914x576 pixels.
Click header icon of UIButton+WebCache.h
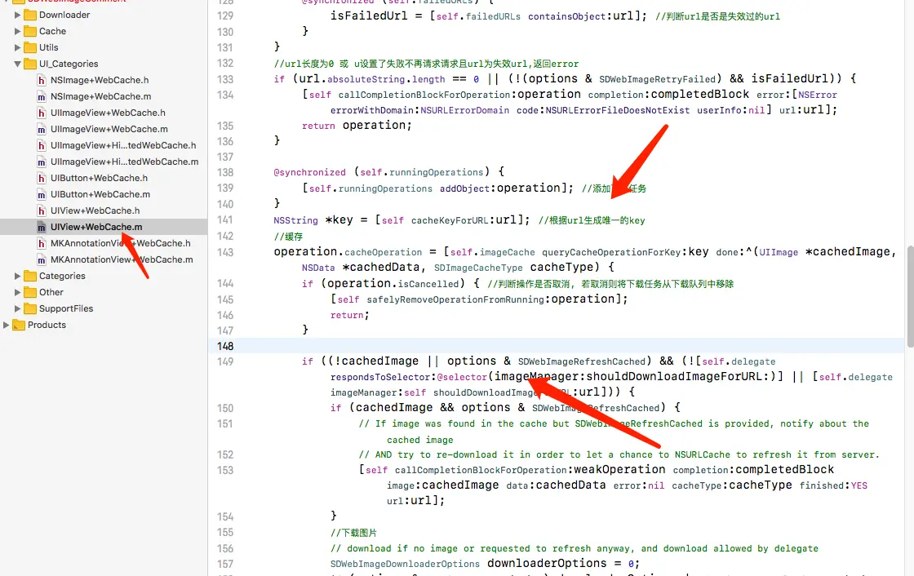42,178
